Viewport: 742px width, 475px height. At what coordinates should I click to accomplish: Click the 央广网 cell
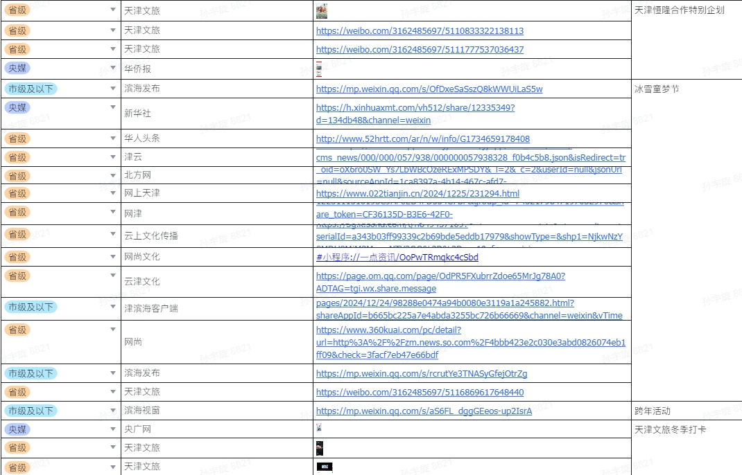[x=217, y=429]
